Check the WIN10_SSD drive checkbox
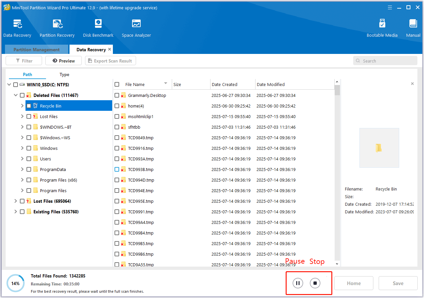424x298 pixels. pyautogui.click(x=16, y=85)
